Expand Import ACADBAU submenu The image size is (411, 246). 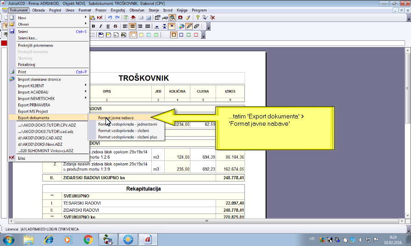(49, 92)
